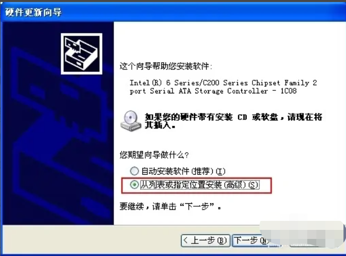Click the bold insert CD or floppy instruction
The width and height of the screenshot is (346, 256).
233,121
